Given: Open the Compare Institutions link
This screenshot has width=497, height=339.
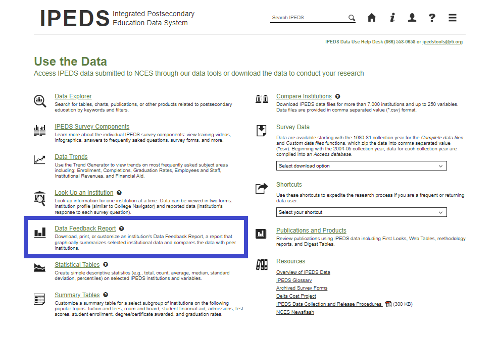Looking at the screenshot, I should tap(304, 96).
